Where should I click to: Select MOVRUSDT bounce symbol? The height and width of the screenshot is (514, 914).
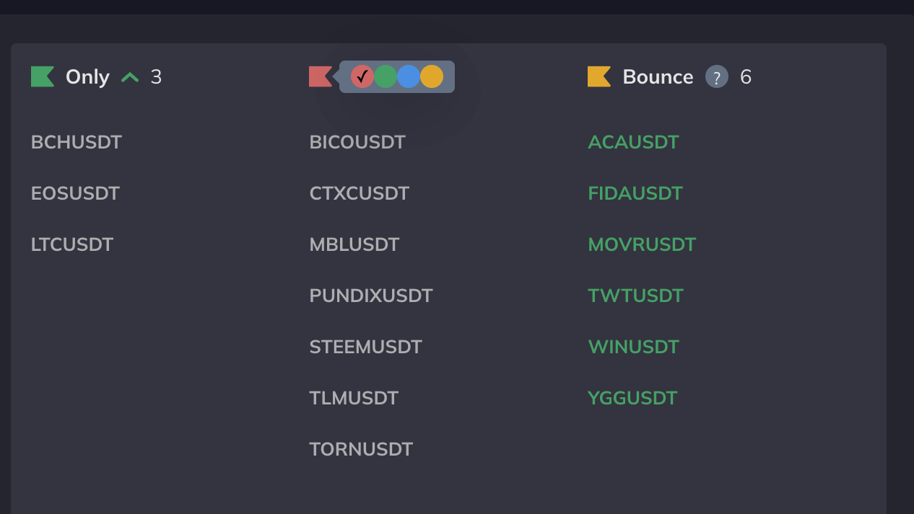[x=642, y=244]
